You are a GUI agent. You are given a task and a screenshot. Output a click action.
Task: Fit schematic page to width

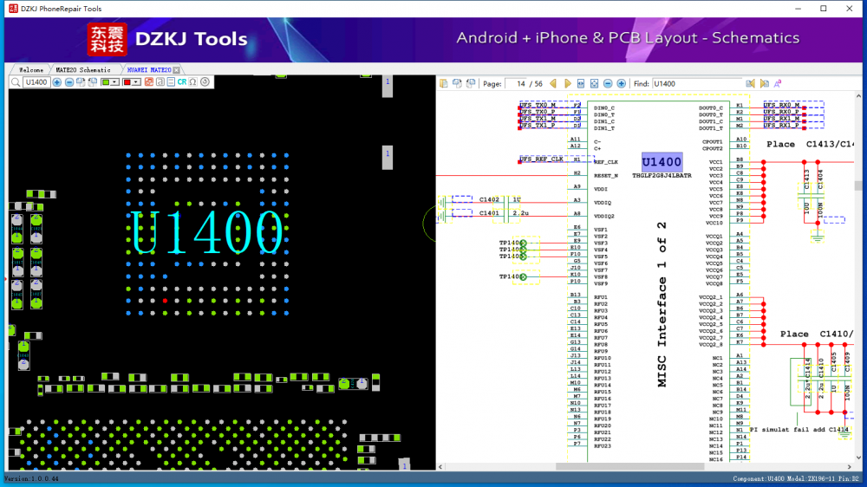point(581,83)
